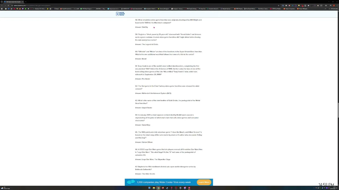Open the Extensions puzzle icon
The width and height of the screenshot is (339, 190).
click(321, 6)
